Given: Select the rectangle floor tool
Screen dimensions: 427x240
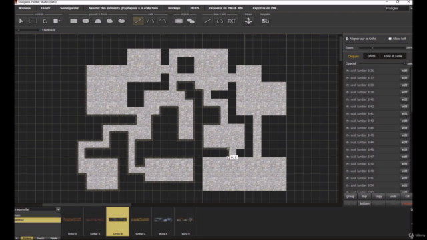Looking at the screenshot, I should (x=74, y=21).
